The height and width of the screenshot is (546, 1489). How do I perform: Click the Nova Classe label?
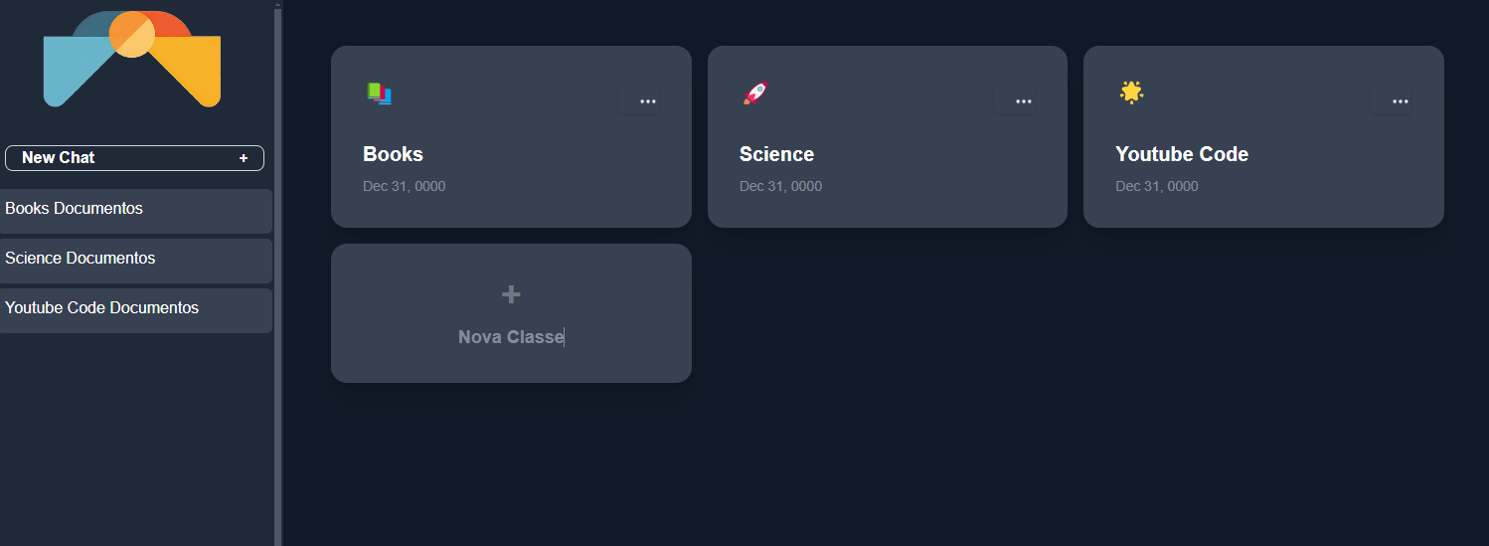coord(511,337)
